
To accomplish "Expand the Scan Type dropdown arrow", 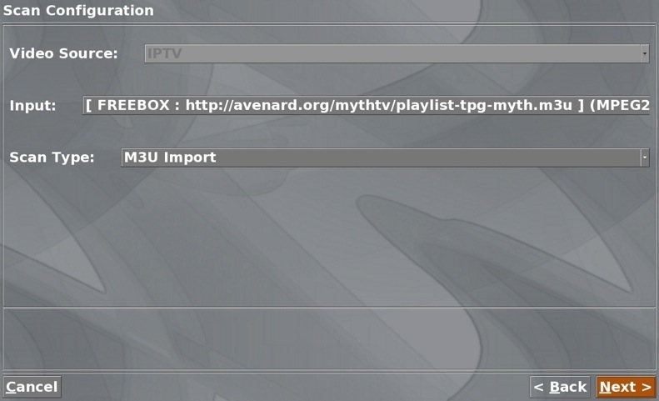I will point(645,158).
